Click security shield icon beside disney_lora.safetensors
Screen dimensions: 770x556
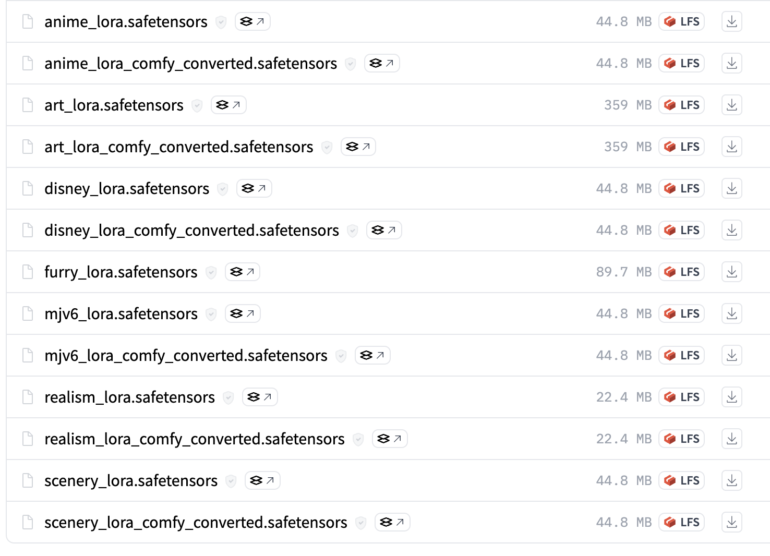223,189
